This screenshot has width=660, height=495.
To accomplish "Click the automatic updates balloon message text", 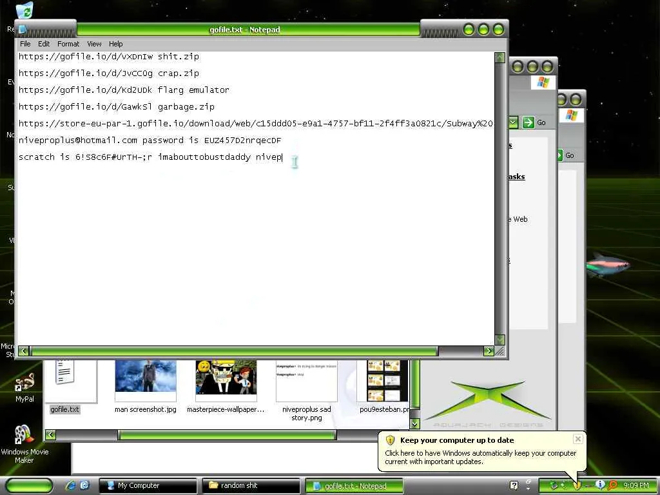I will 480,457.
